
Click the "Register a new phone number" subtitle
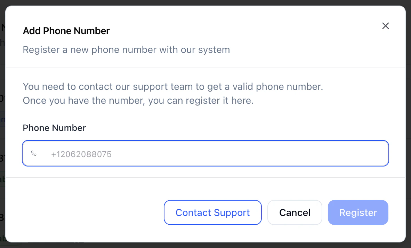click(x=126, y=50)
